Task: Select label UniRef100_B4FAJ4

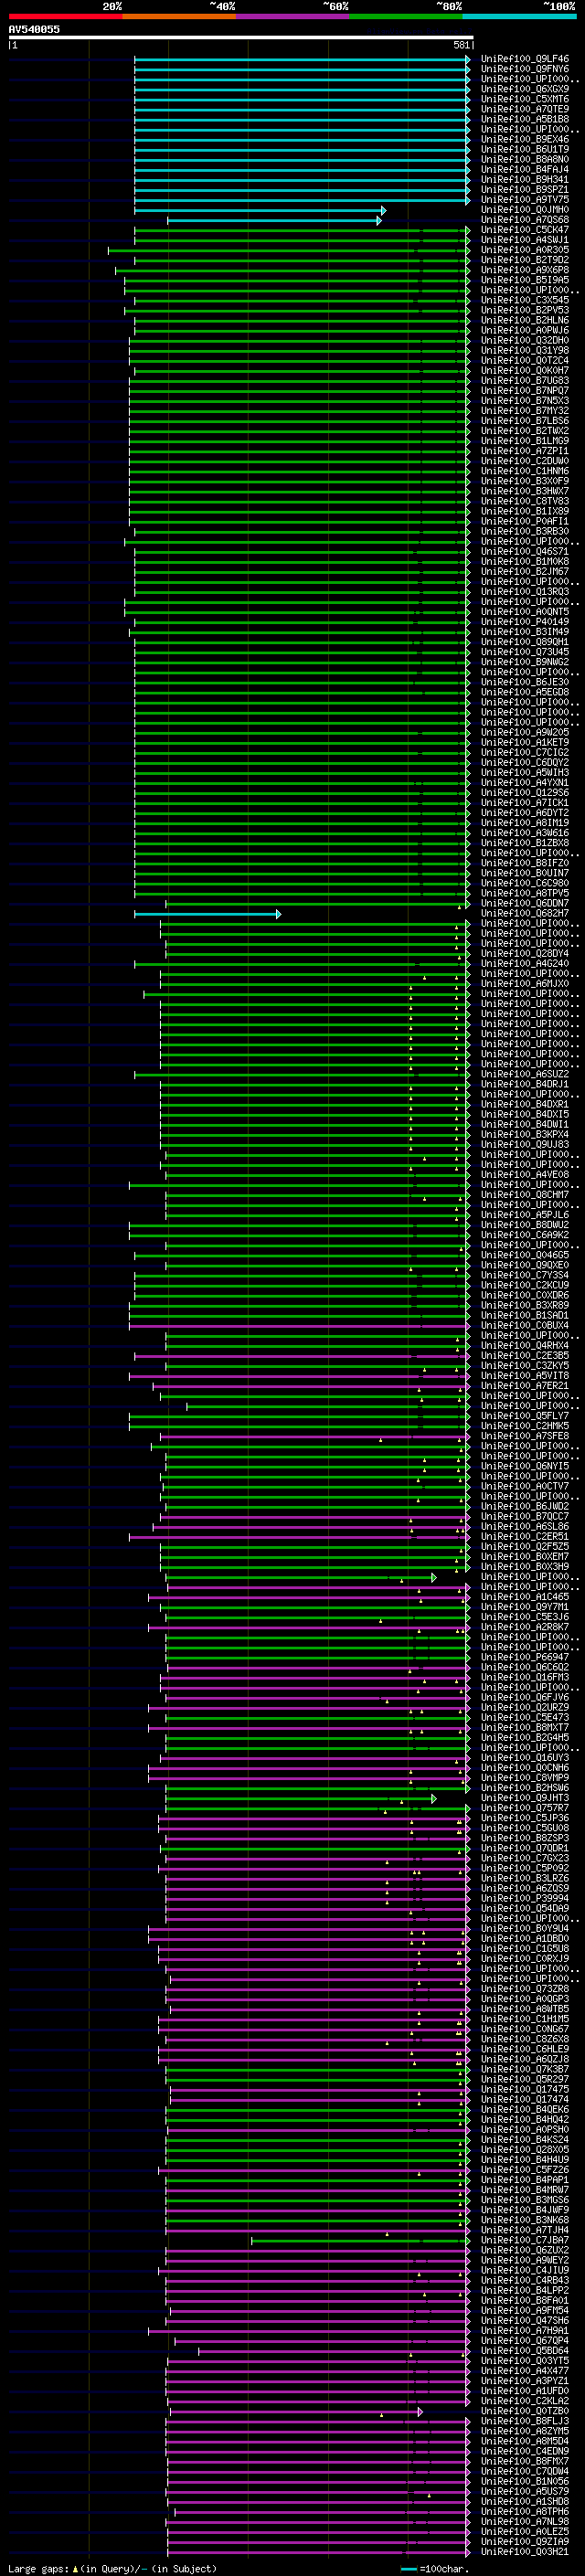Action: point(524,170)
